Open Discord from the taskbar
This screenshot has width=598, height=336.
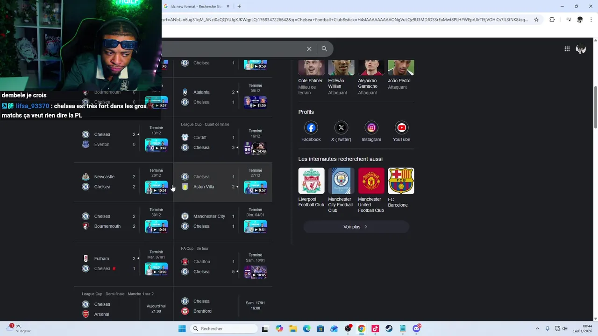pyautogui.click(x=416, y=329)
